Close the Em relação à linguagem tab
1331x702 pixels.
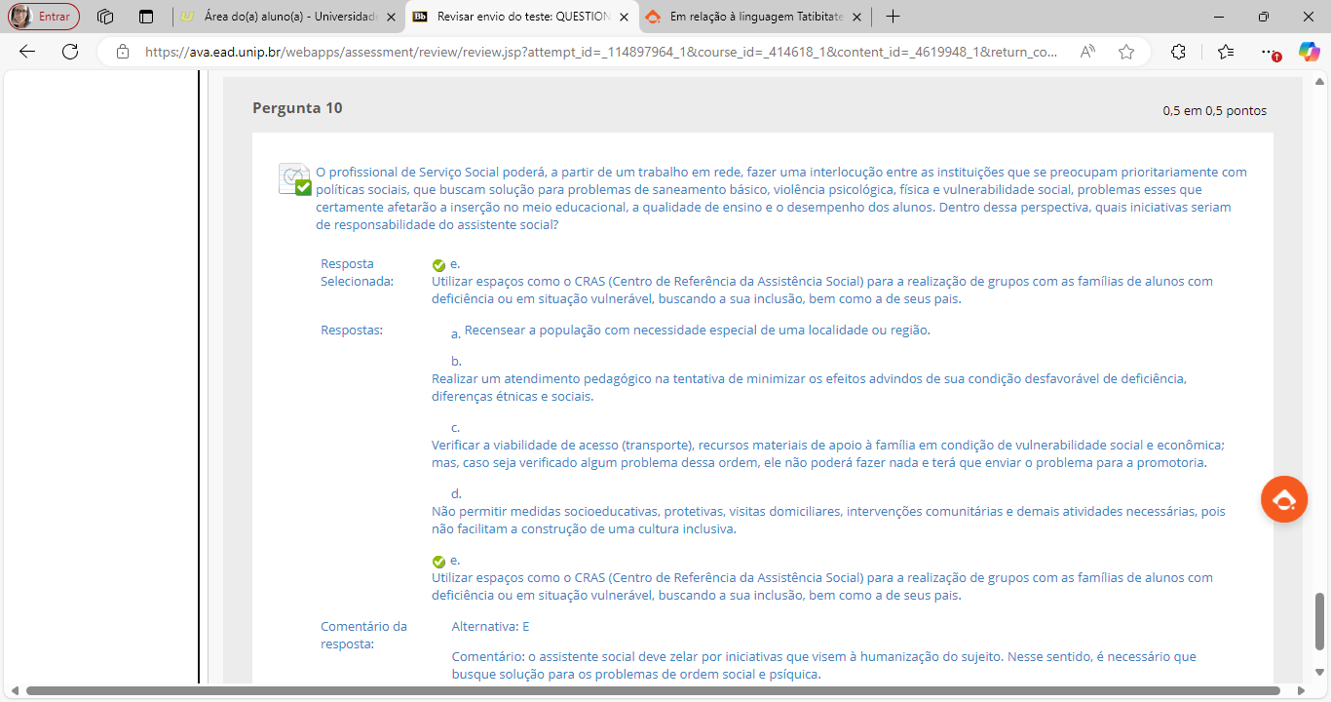pos(856,17)
